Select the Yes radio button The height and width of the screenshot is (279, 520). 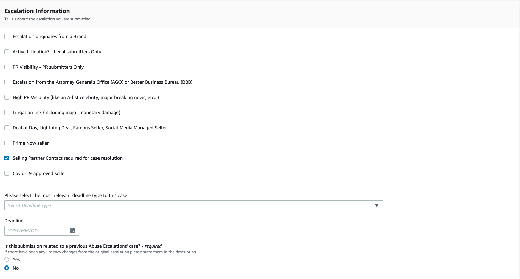point(7,259)
